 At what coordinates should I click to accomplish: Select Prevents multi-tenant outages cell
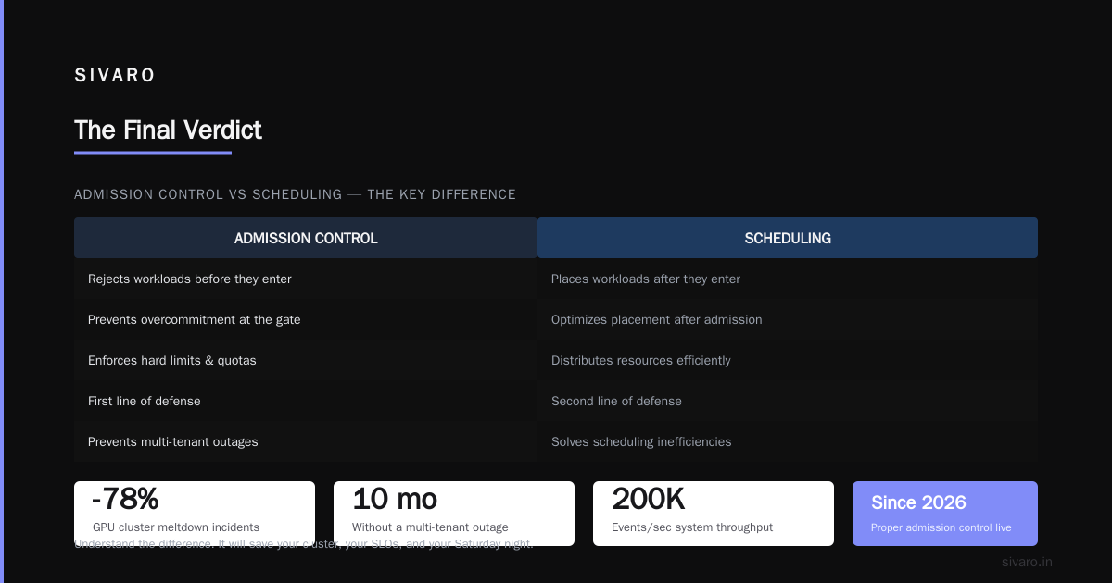306,441
